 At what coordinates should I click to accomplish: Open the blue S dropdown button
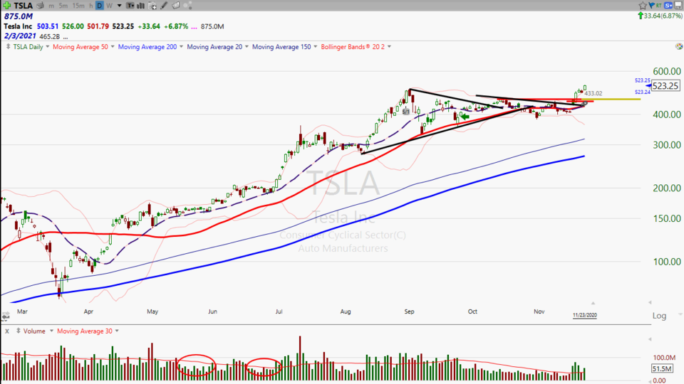668,5
